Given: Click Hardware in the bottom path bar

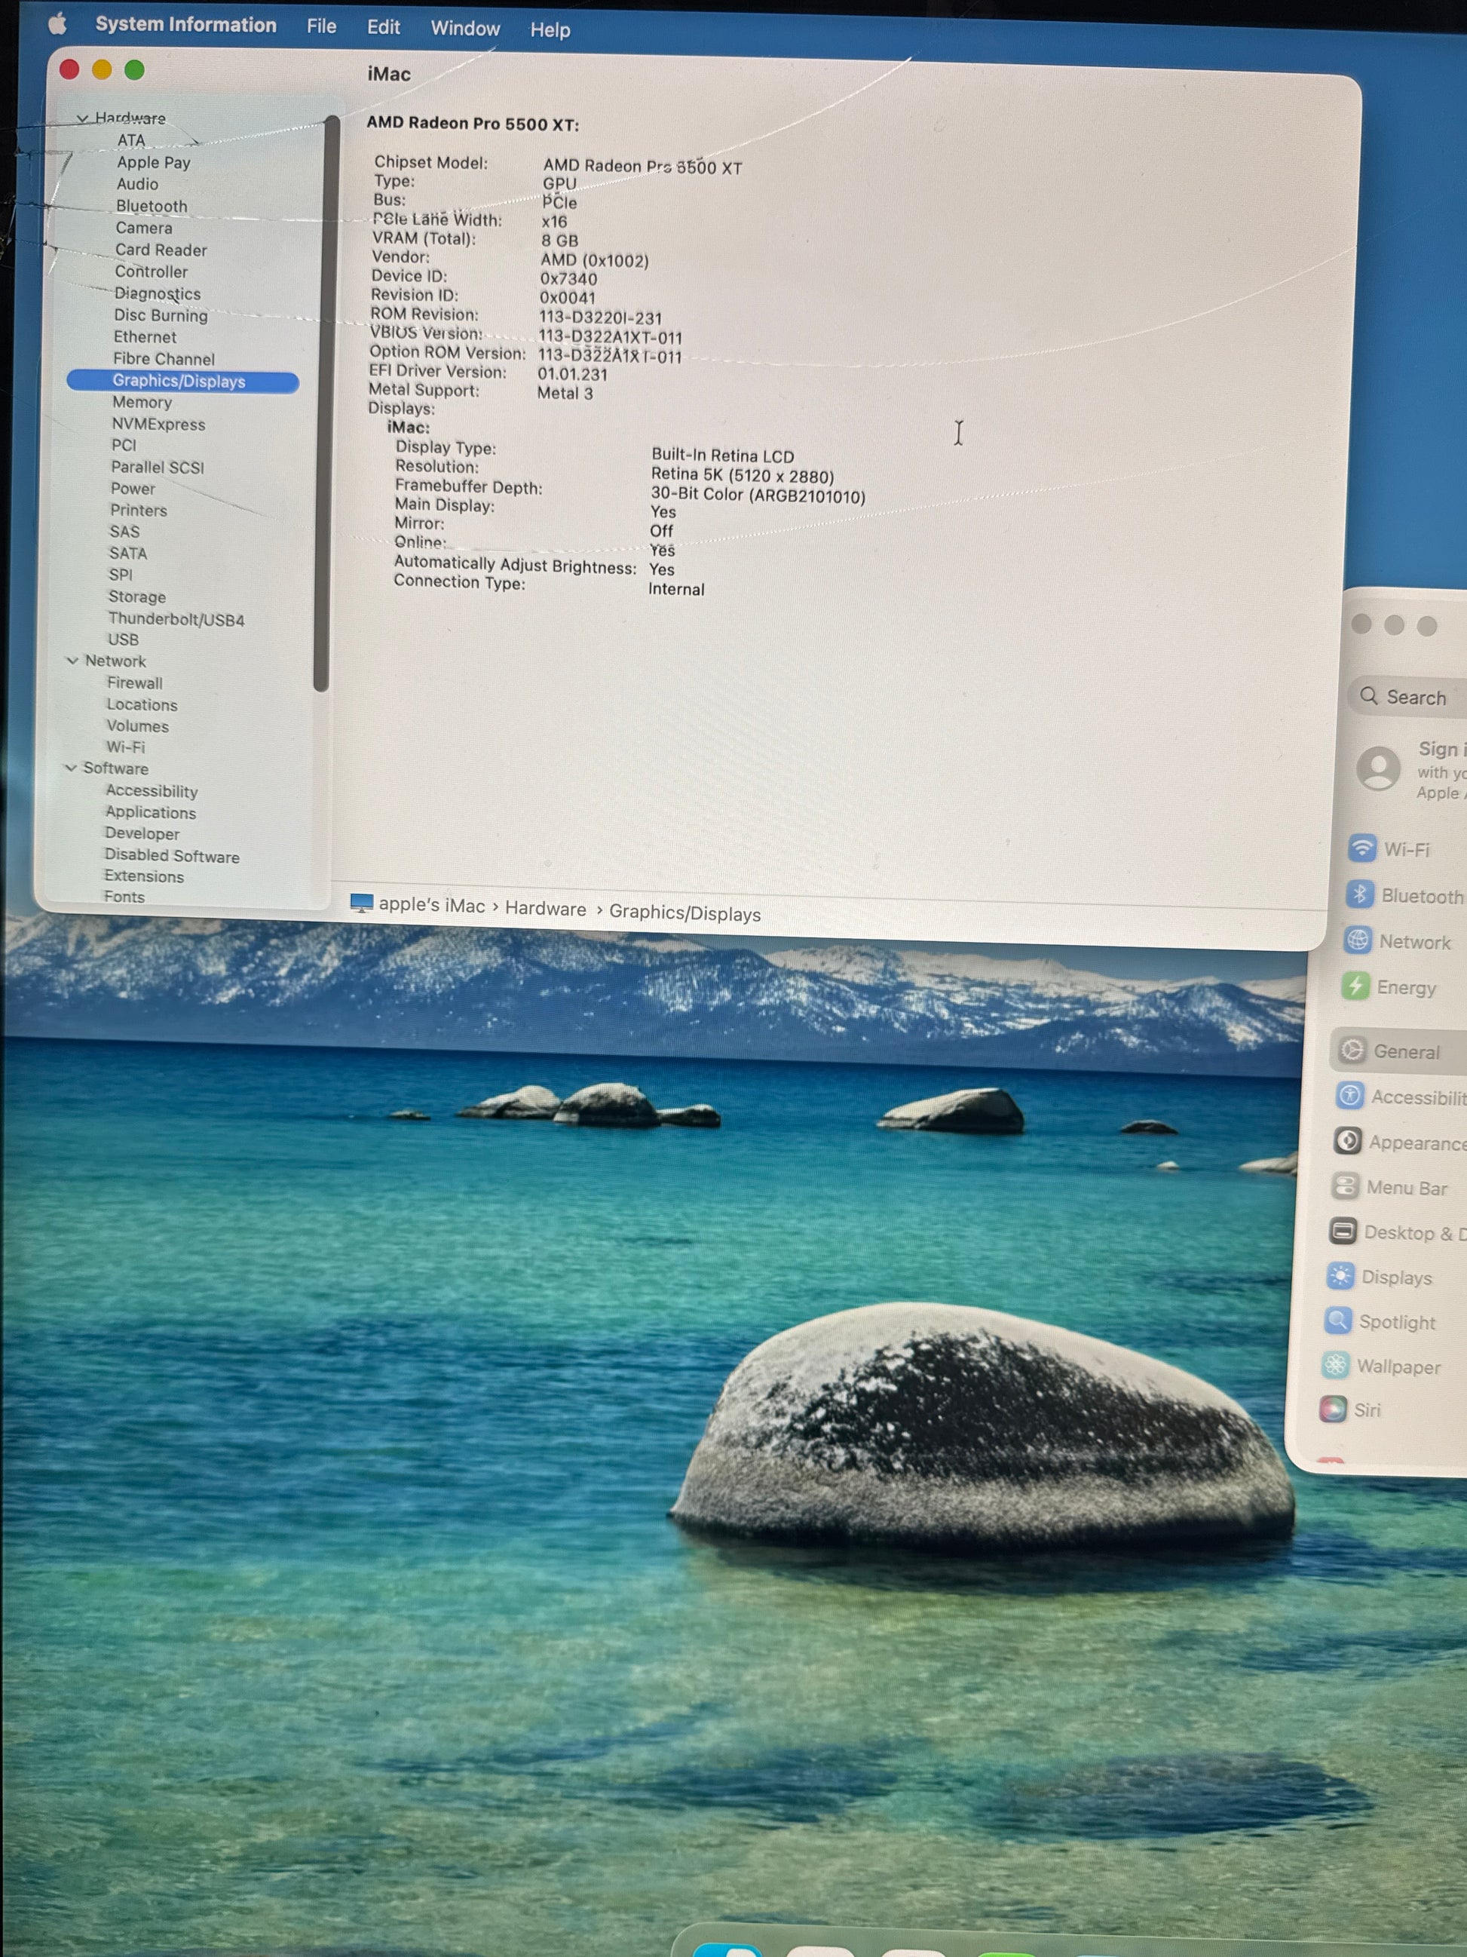Looking at the screenshot, I should [x=545, y=909].
